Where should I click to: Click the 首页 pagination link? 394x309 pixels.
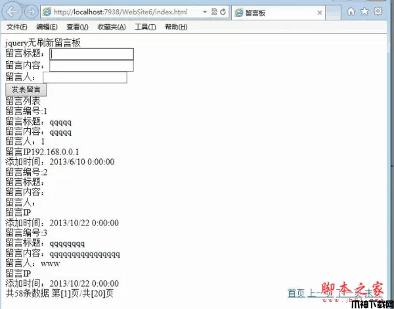click(296, 293)
